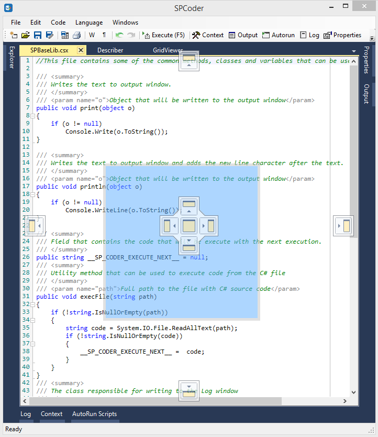Click the 'Ready' status bar text
The image size is (378, 437).
click(14, 429)
